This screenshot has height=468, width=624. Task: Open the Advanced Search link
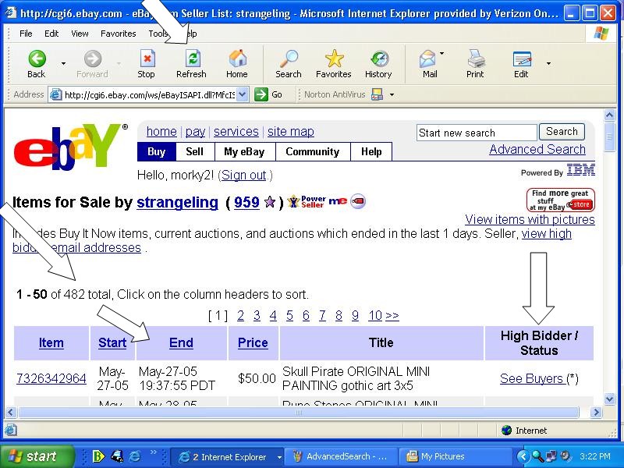click(537, 149)
